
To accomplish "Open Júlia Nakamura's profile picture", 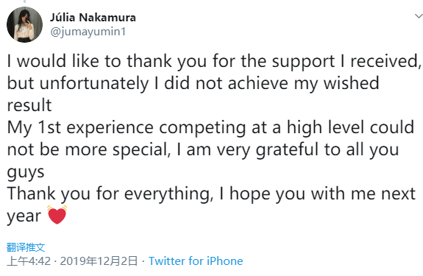I will [x=24, y=24].
